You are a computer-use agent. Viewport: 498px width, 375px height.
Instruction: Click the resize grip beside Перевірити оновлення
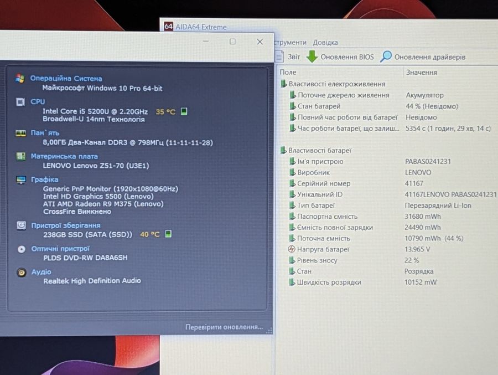pos(269,331)
